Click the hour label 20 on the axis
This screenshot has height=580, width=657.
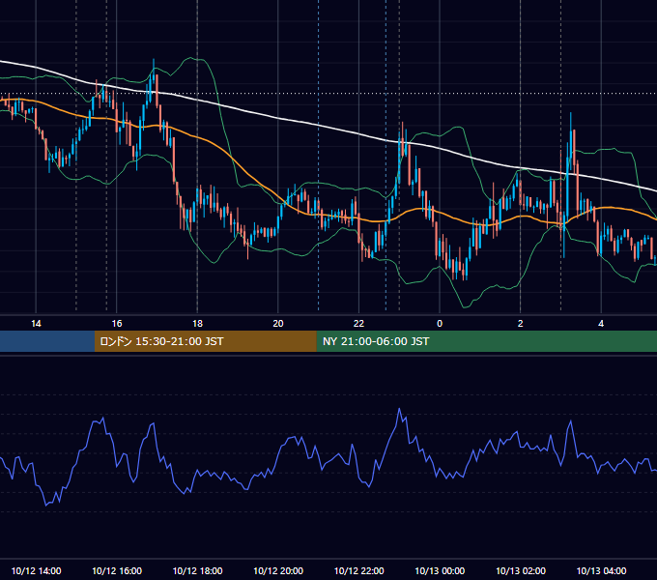click(278, 324)
